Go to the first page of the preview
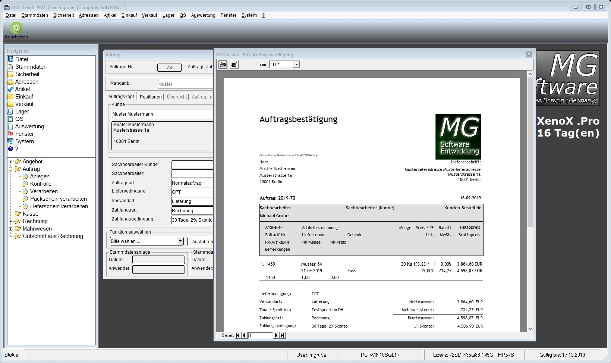Viewport: 611px width, 363px height. 238,335
